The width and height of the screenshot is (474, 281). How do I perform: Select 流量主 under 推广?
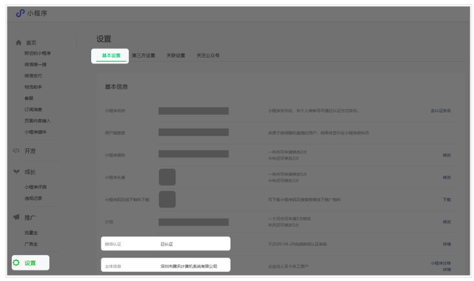tap(31, 232)
